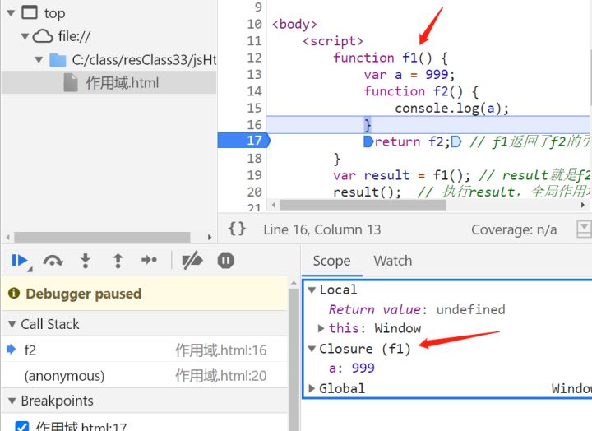
Task: Collapse the Closure (f1) scope
Action: coord(312,349)
